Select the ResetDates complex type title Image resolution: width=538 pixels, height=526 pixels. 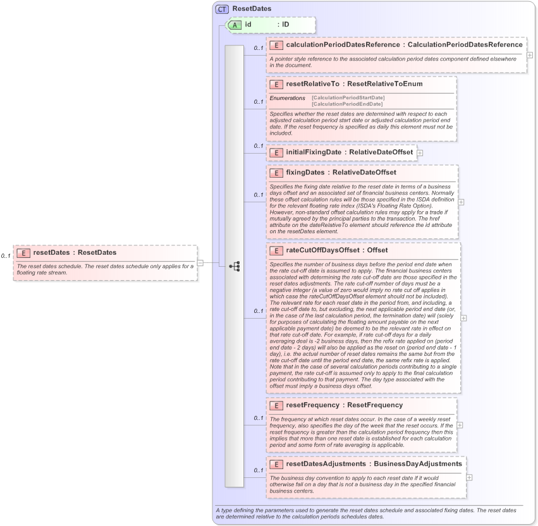252,9
